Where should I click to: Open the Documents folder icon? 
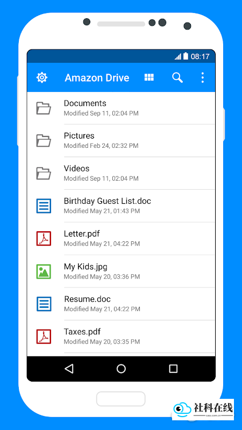[x=44, y=108]
